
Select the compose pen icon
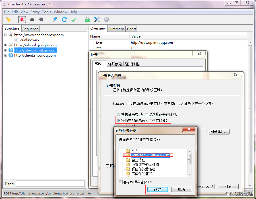[55, 20]
